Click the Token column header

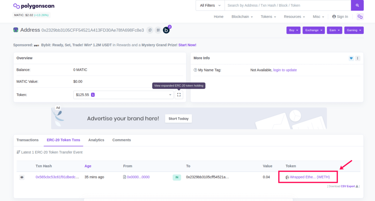290,166
